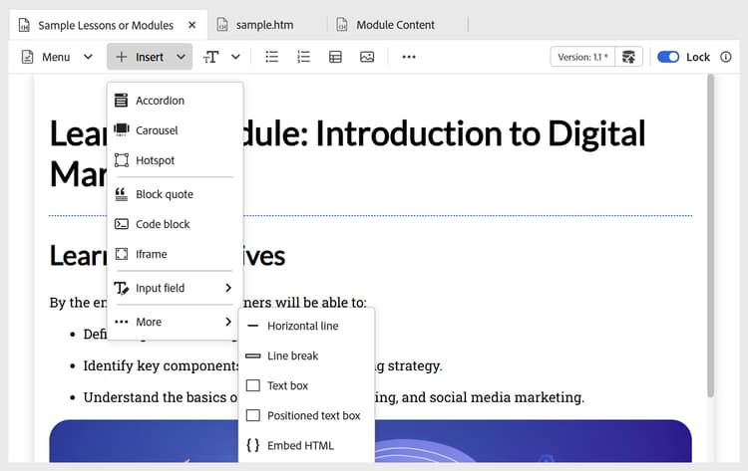Click the Input field pencil icon

[x=121, y=288]
